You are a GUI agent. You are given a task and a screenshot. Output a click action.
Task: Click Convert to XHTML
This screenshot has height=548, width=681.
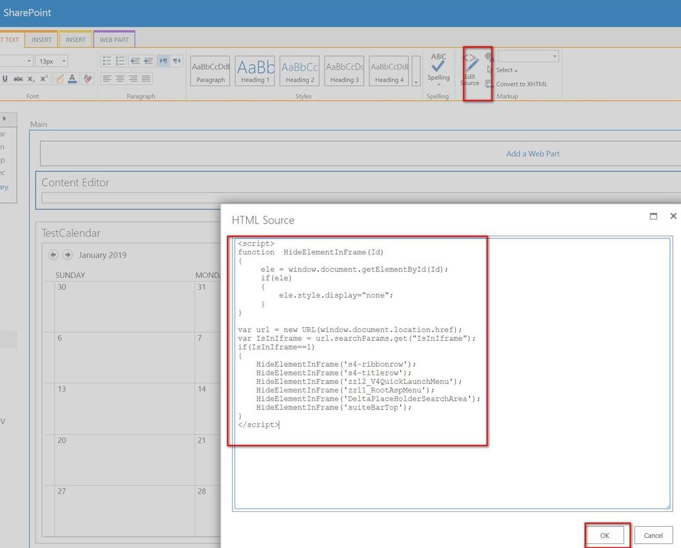521,84
